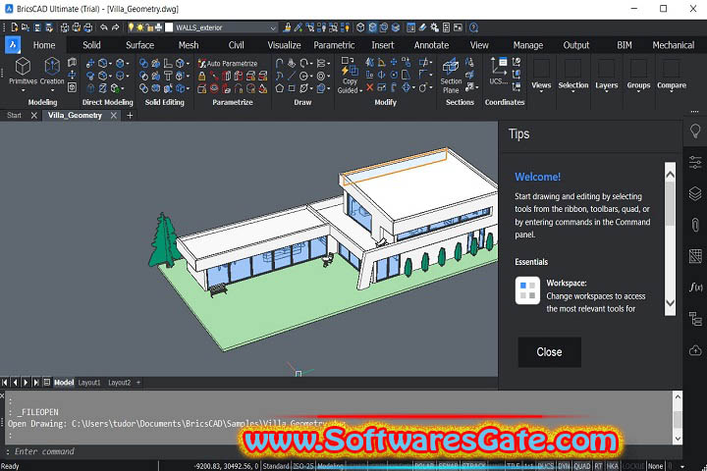
Task: Open the Copy Guided dropdown arrow
Action: point(360,90)
